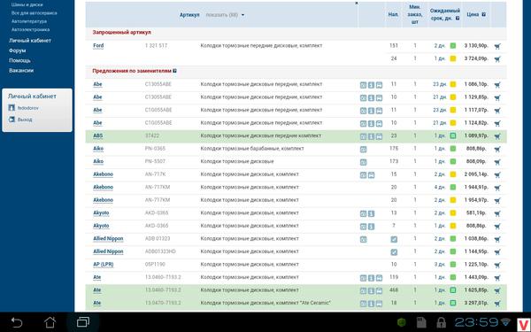Add AP (LPR) 05P1190 to cart
Viewport: 531px width, 332px height.
(497, 265)
